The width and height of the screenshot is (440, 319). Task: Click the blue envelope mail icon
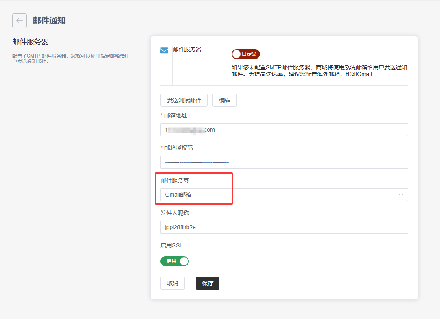coord(164,50)
